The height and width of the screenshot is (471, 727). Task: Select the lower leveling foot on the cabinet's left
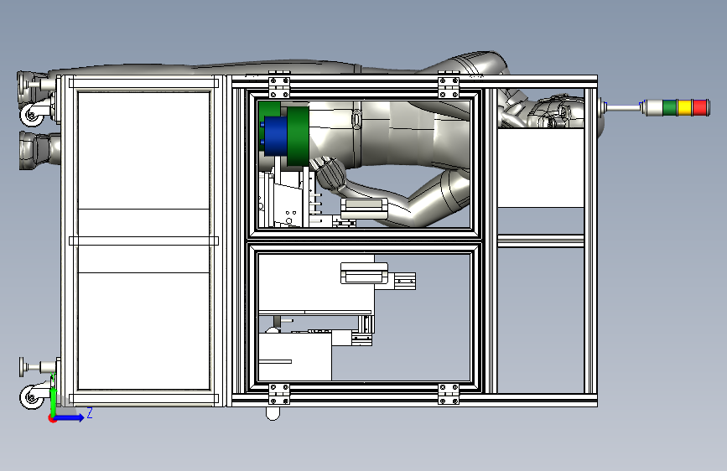click(38, 367)
